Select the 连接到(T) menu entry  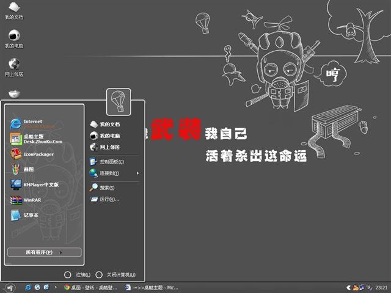pyautogui.click(x=114, y=173)
